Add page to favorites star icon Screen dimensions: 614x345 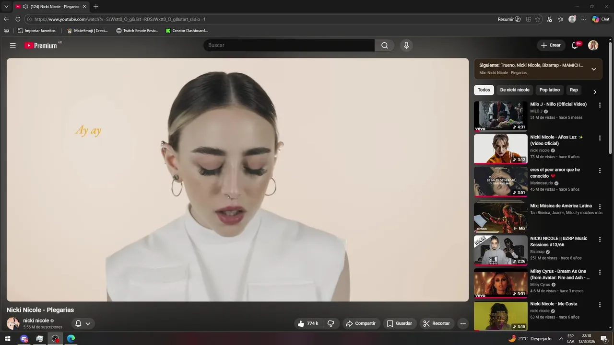point(538,19)
